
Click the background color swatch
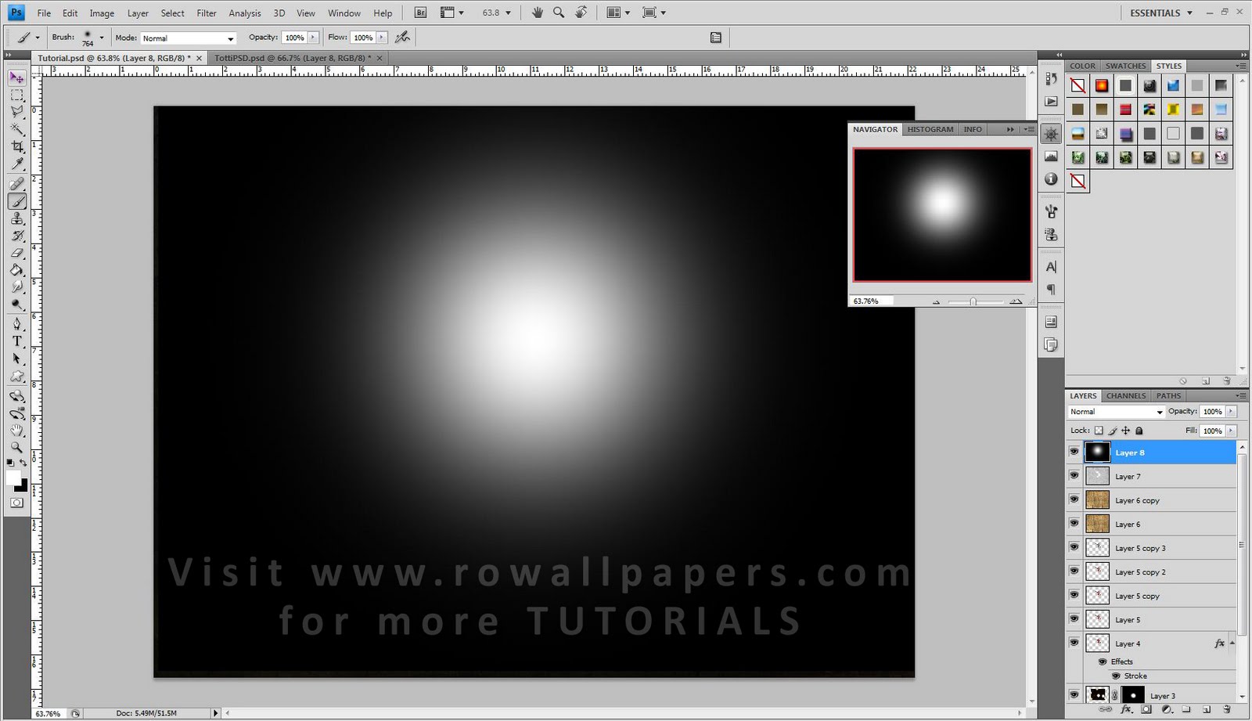pos(23,486)
